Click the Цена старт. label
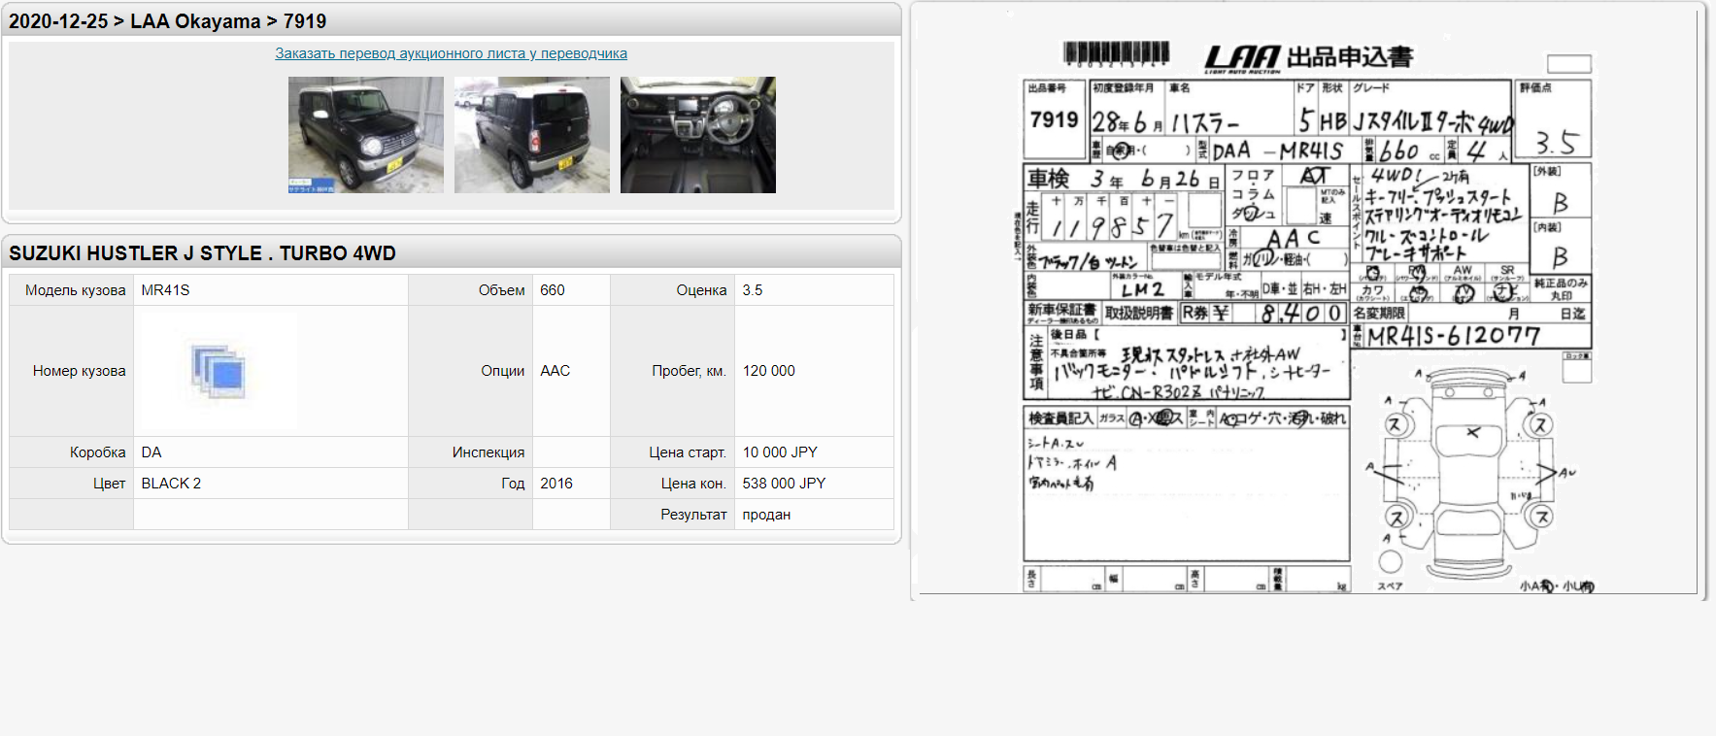This screenshot has height=736, width=1716. coord(688,452)
